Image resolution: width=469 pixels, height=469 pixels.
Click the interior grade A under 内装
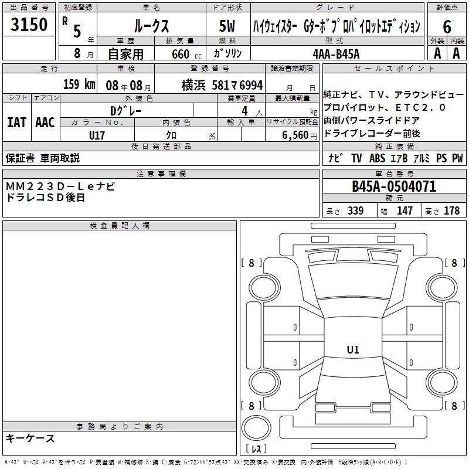point(456,53)
